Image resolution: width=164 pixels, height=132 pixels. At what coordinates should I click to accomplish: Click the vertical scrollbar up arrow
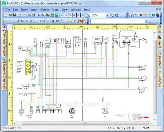(155, 32)
